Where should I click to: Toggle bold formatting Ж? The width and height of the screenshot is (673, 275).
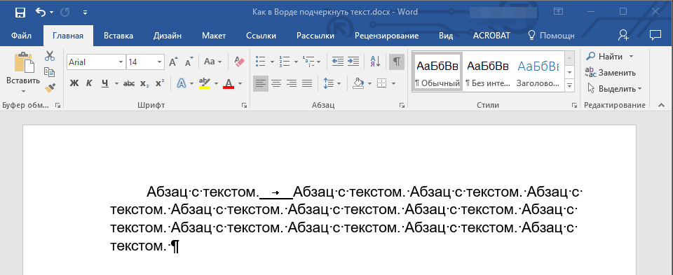coord(74,83)
